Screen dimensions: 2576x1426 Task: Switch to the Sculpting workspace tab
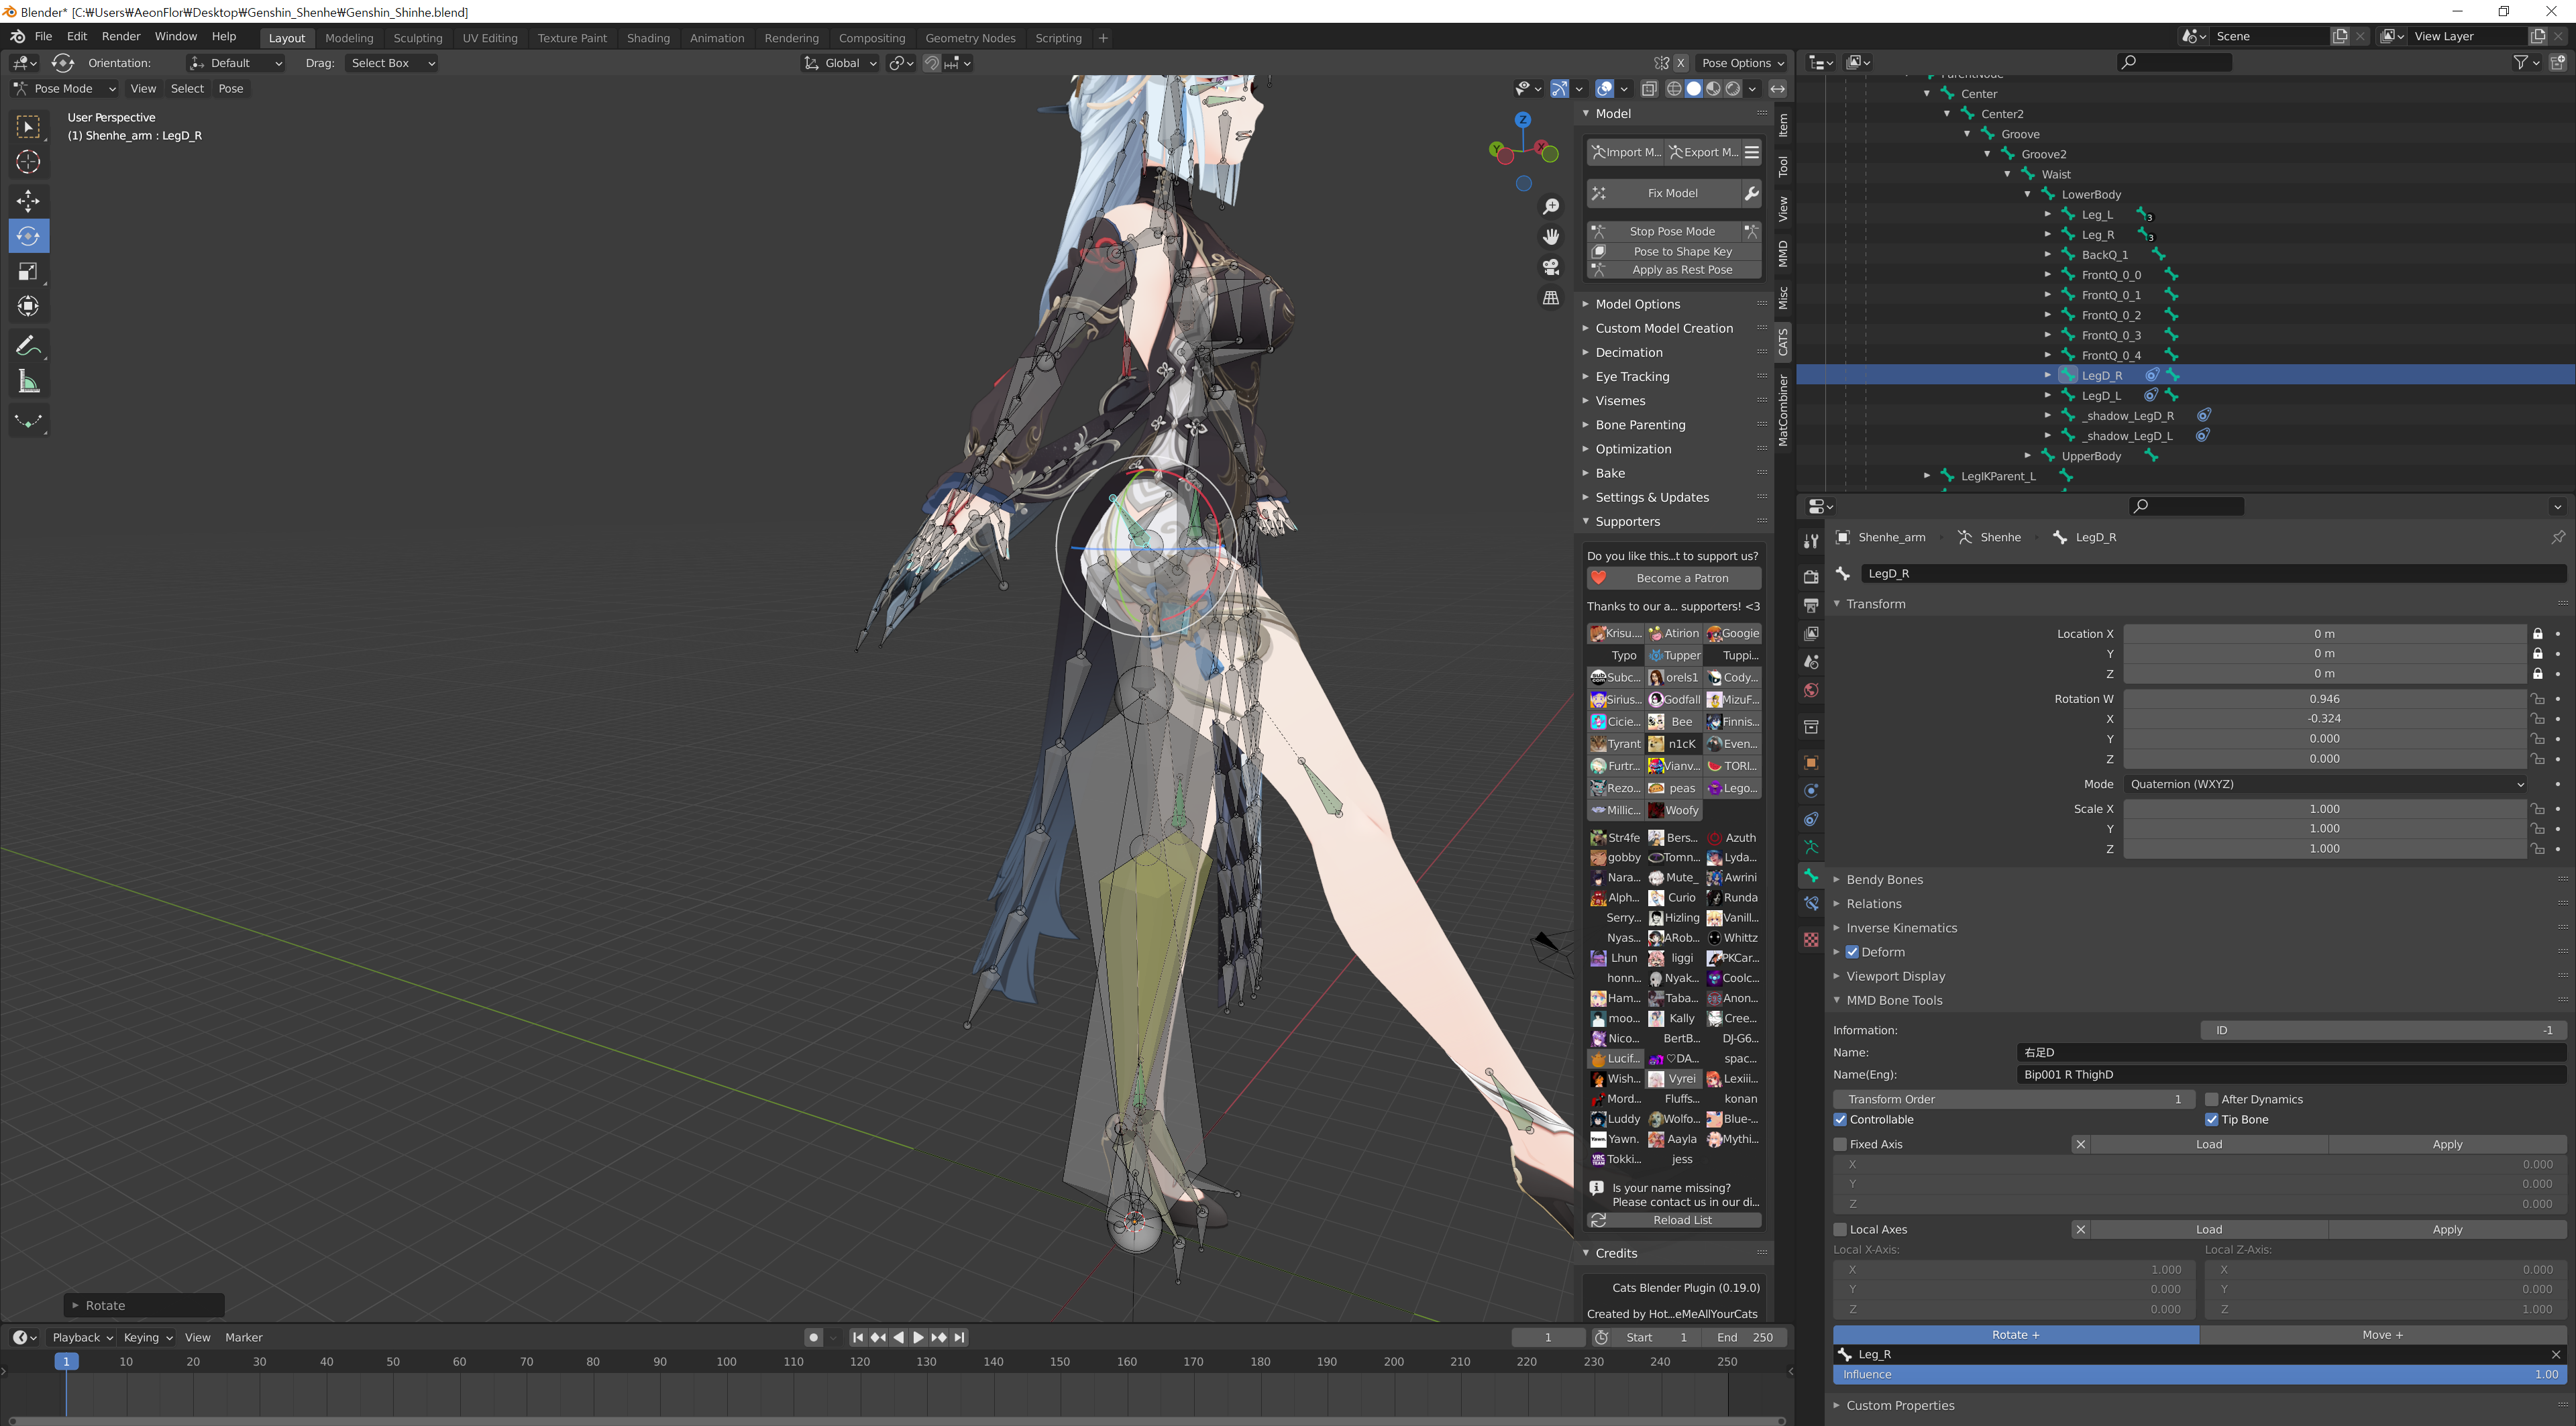click(x=417, y=38)
